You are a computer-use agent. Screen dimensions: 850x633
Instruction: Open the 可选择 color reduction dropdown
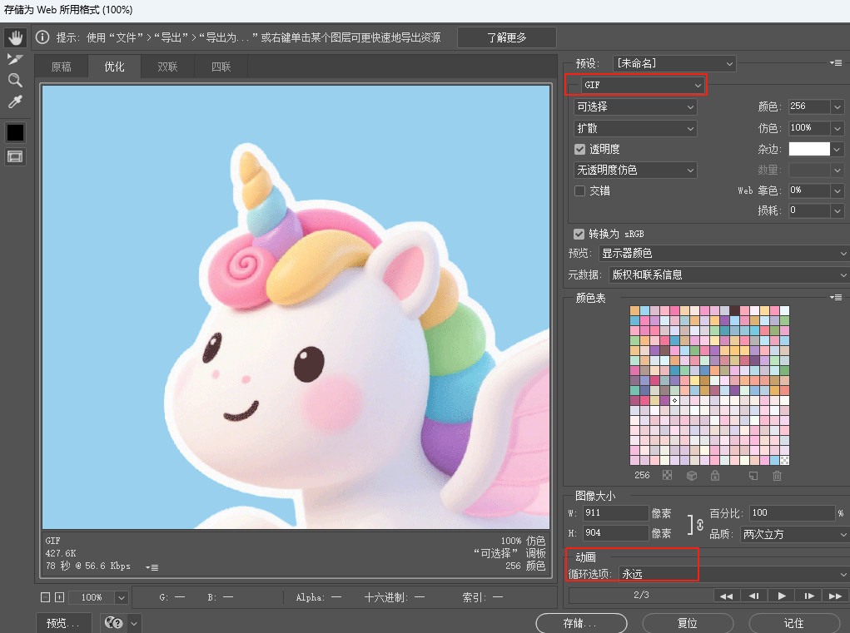click(634, 106)
